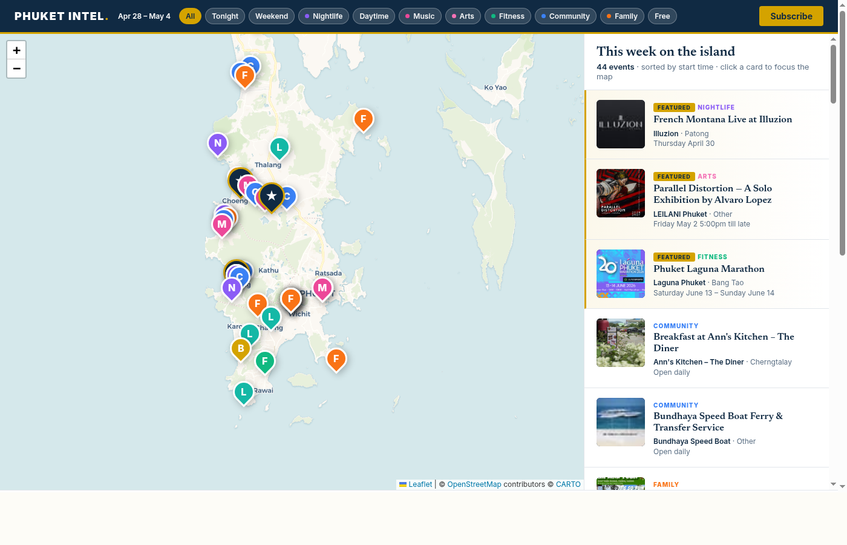The image size is (847, 545).
Task: Open the Leaflet attribution link
Action: click(416, 484)
